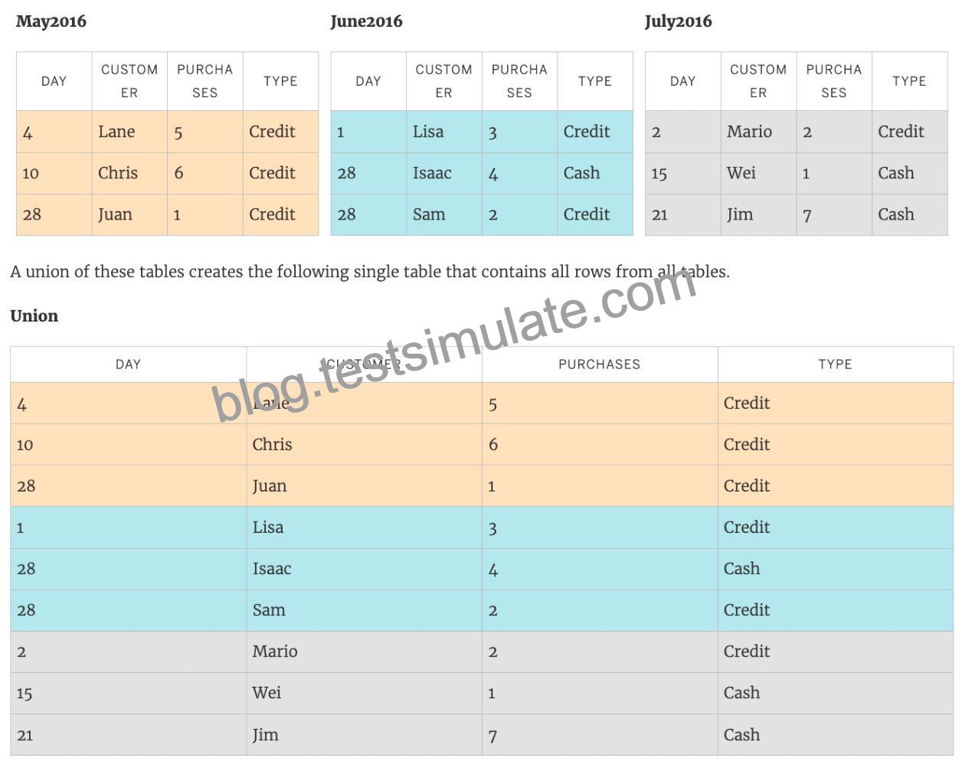Select the Jim cell in Union table
The height and width of the screenshot is (771, 972).
click(x=364, y=735)
